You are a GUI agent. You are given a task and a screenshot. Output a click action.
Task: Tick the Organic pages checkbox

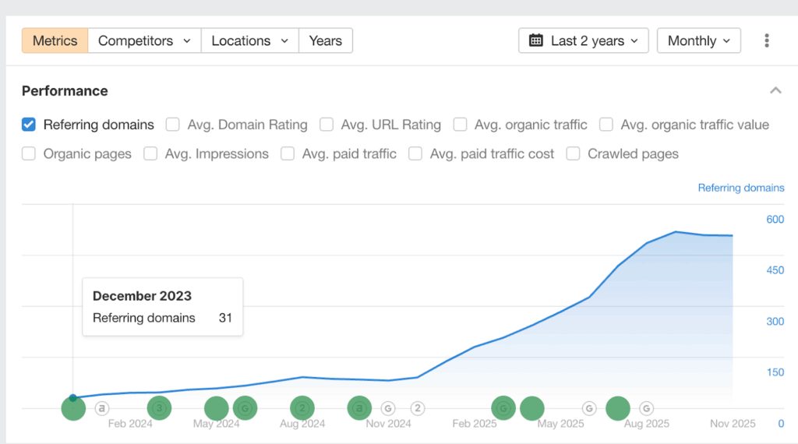tap(29, 153)
